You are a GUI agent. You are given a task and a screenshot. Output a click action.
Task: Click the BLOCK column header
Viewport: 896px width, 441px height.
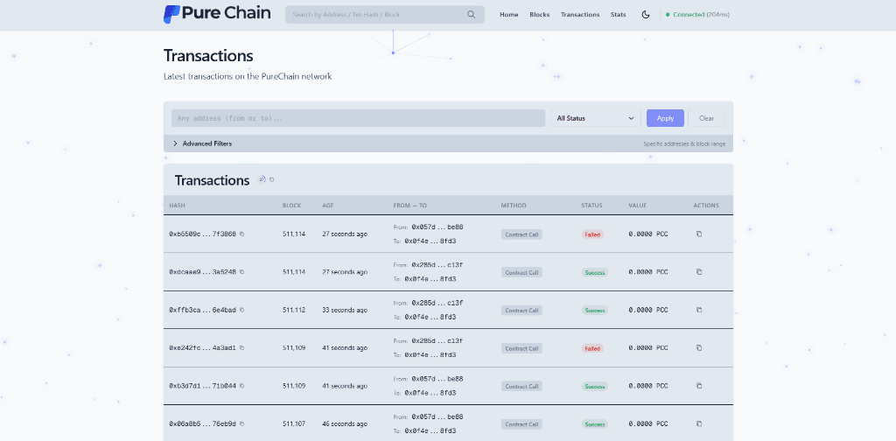[291, 205]
